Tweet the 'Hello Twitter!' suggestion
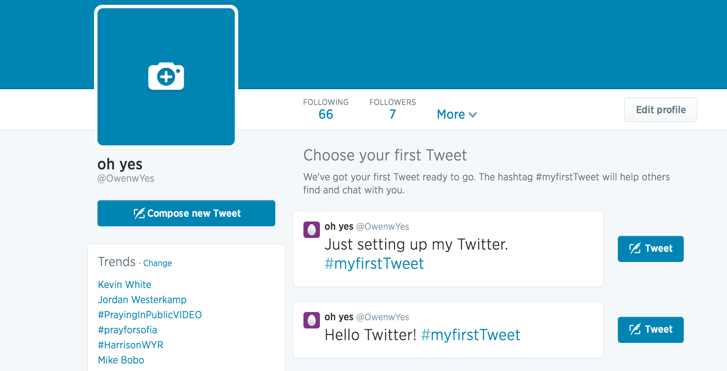 (650, 330)
